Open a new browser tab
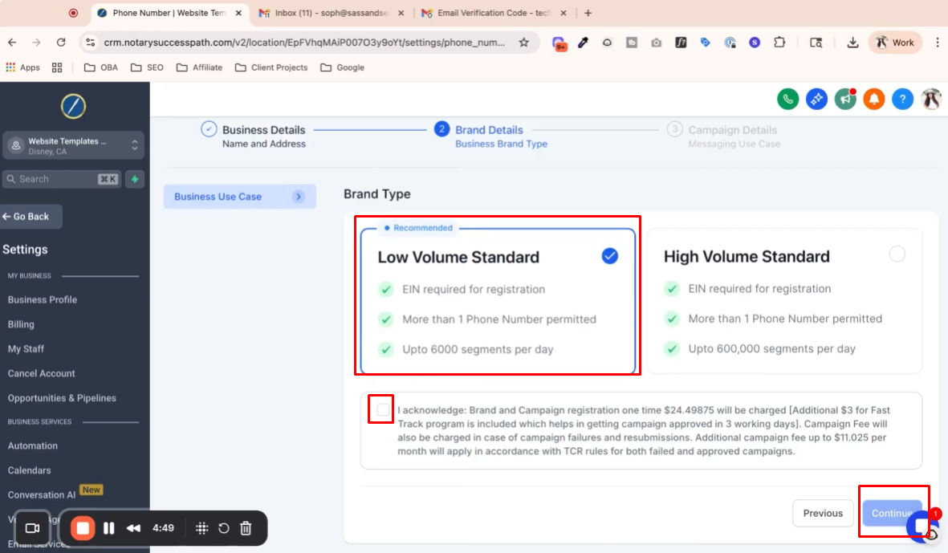The width and height of the screenshot is (948, 553). tap(588, 13)
